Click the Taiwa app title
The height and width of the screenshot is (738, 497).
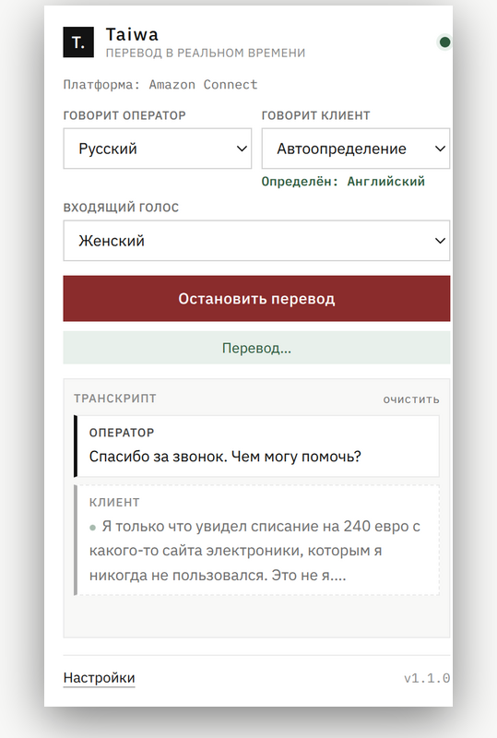pyautogui.click(x=132, y=34)
